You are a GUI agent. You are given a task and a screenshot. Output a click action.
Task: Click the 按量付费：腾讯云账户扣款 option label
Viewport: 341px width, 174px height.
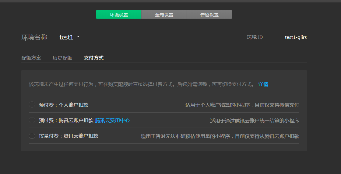[x=69, y=136]
